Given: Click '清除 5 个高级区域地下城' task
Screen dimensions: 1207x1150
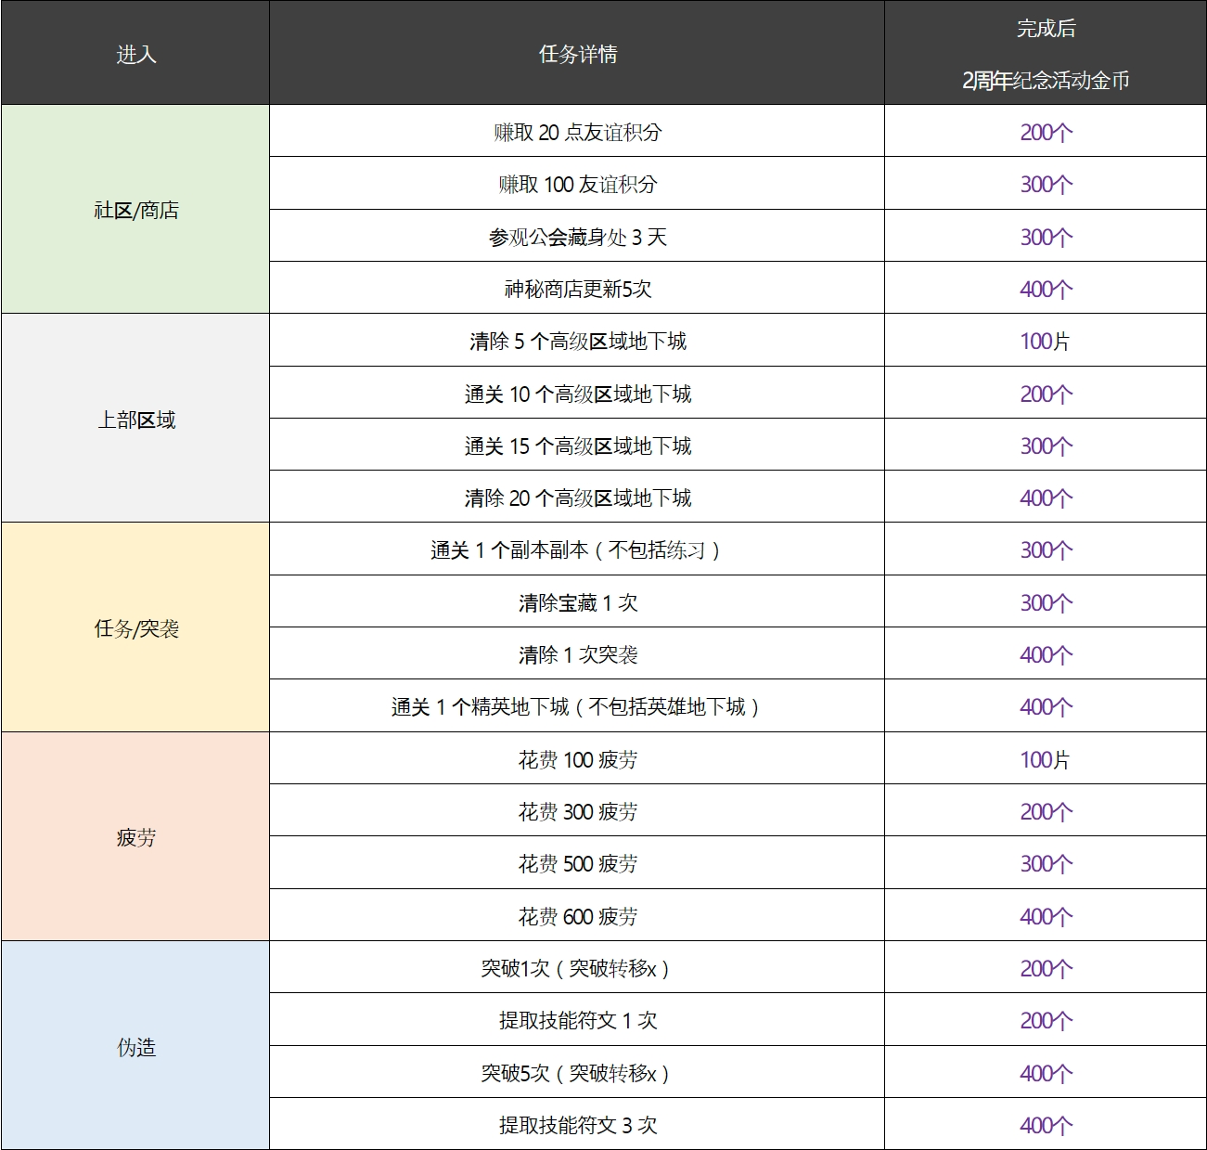Looking at the screenshot, I should pos(577,341).
